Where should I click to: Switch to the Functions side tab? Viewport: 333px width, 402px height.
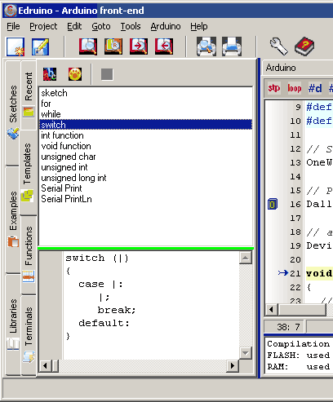click(x=29, y=255)
